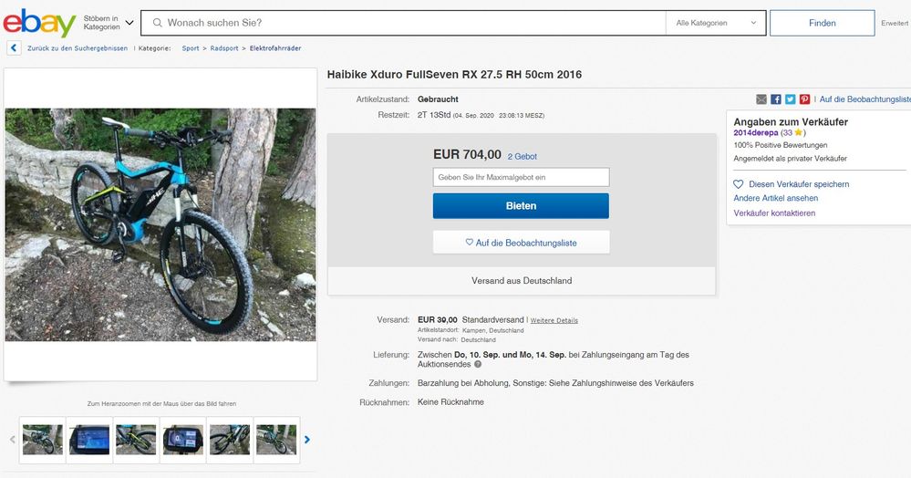Image resolution: width=911 pixels, height=478 pixels.
Task: Share listing on Twitter
Action: click(790, 99)
